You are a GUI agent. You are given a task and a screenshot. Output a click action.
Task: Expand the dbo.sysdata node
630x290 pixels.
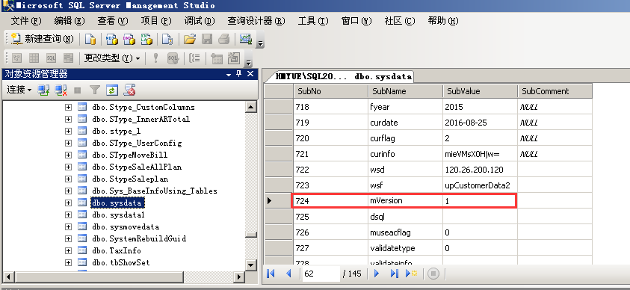68,203
